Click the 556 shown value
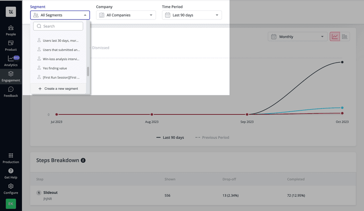Screen dimensions: 364x211 click(x=167, y=196)
